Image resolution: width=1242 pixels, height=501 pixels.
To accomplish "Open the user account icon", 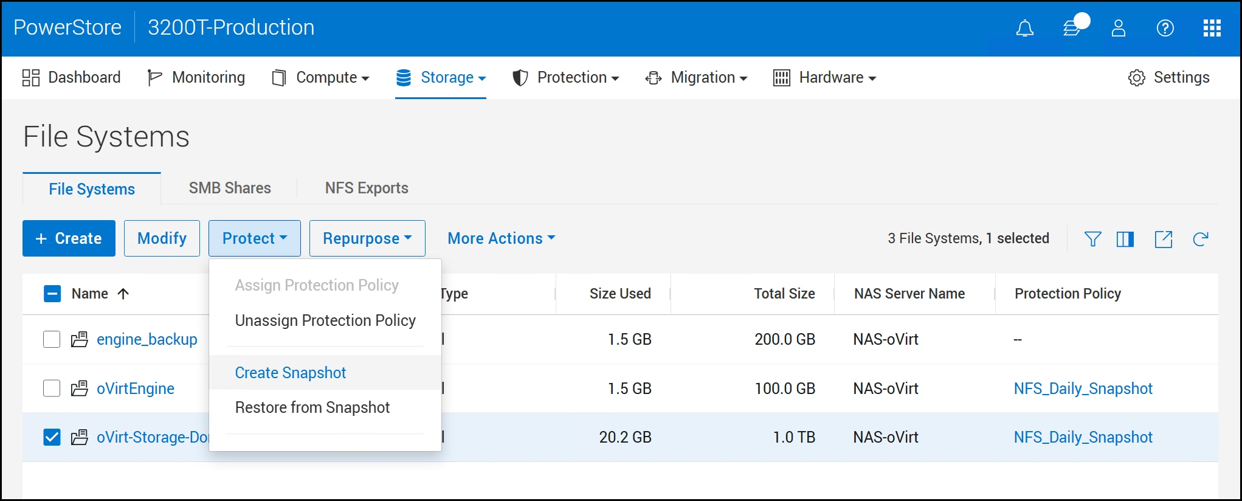I will click(1118, 28).
